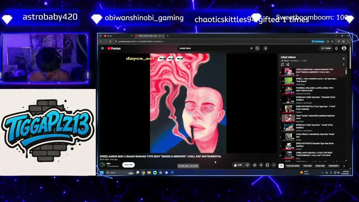Show hidden system tray icons
Viewport: 359px width, 202px height.
tap(322, 173)
